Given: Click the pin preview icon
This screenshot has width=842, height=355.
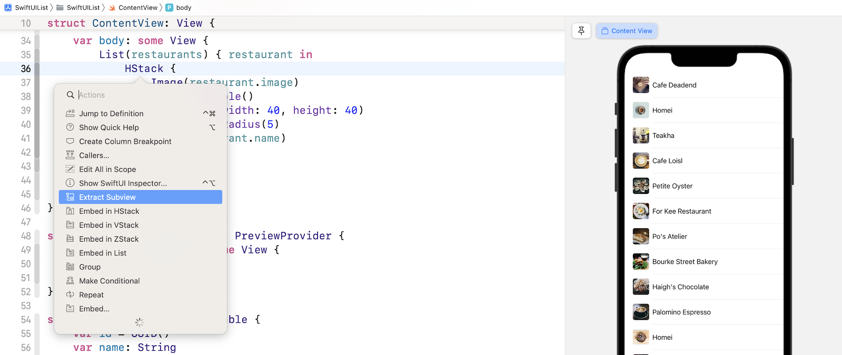Looking at the screenshot, I should pyautogui.click(x=581, y=31).
